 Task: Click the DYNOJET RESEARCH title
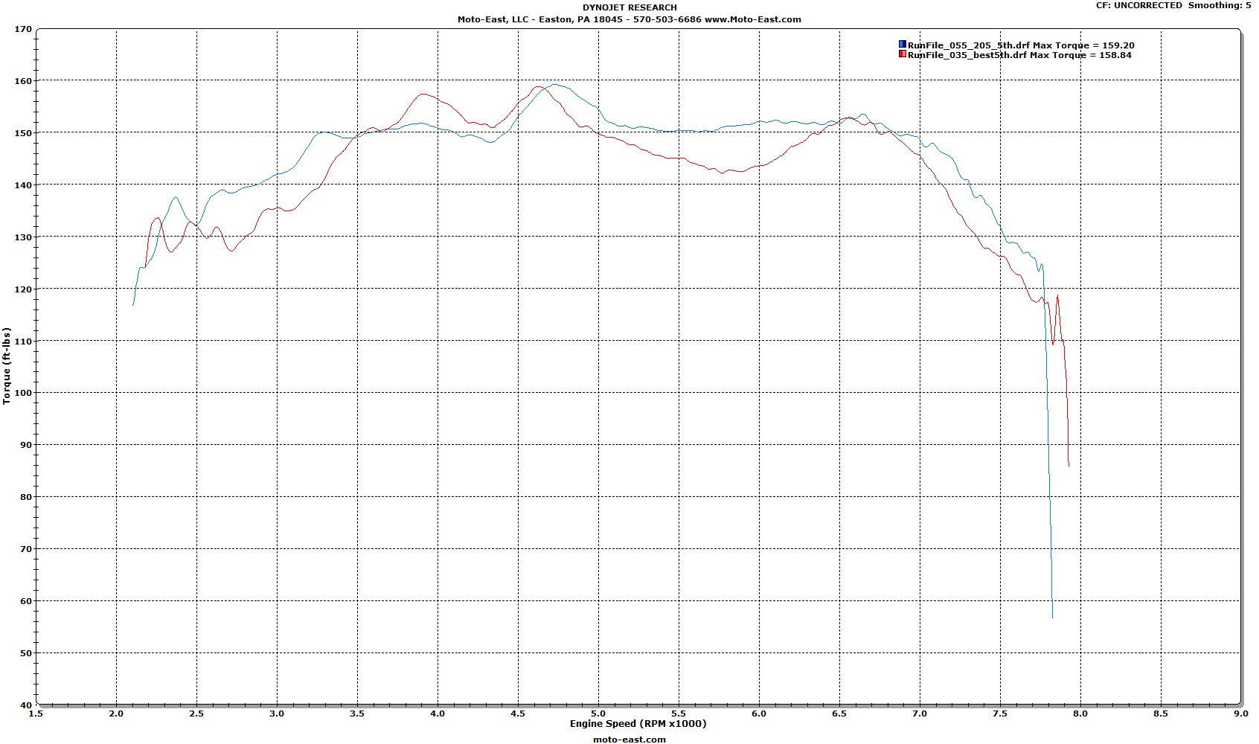point(629,7)
